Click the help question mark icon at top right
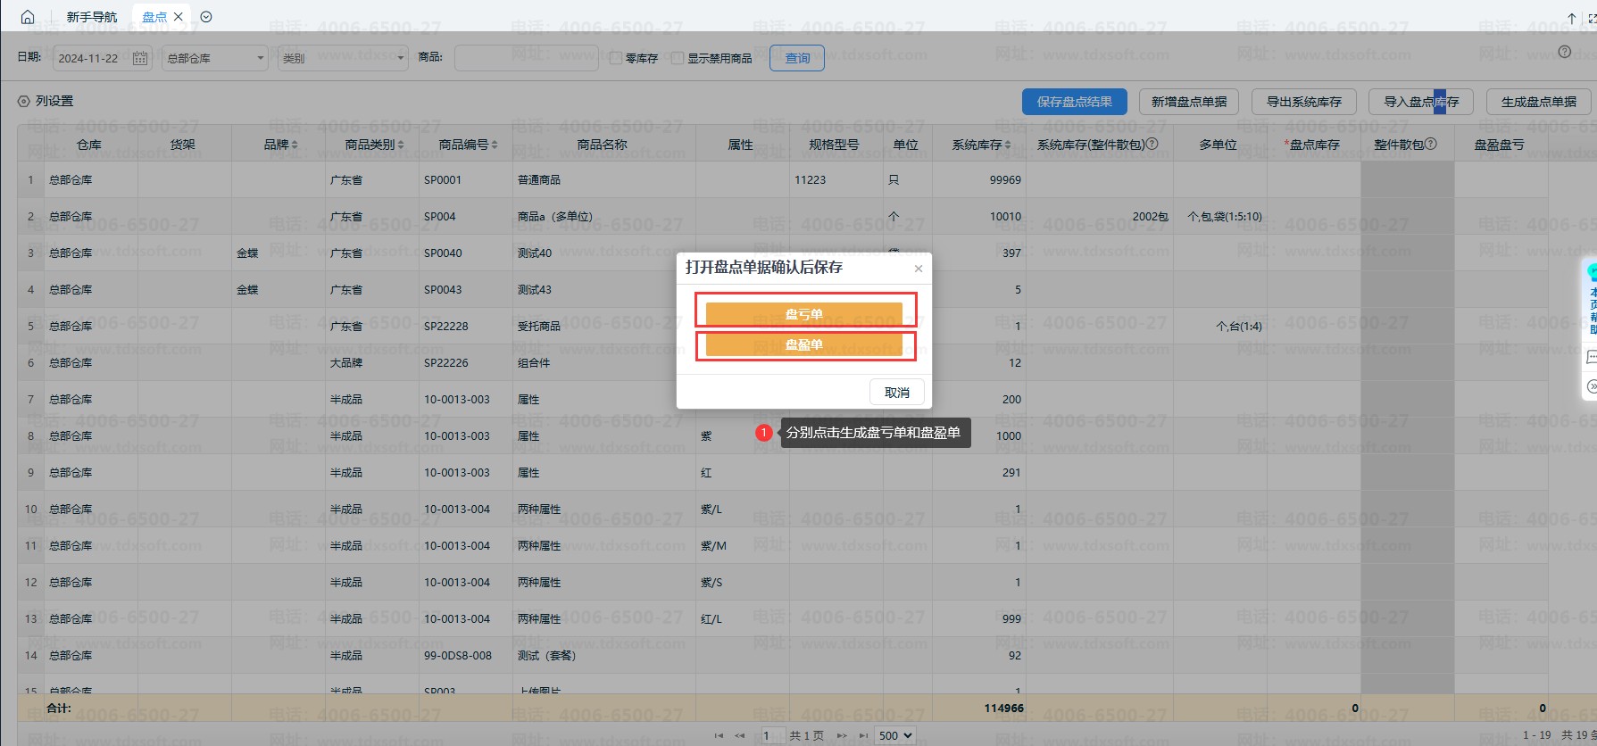 coord(1564,52)
